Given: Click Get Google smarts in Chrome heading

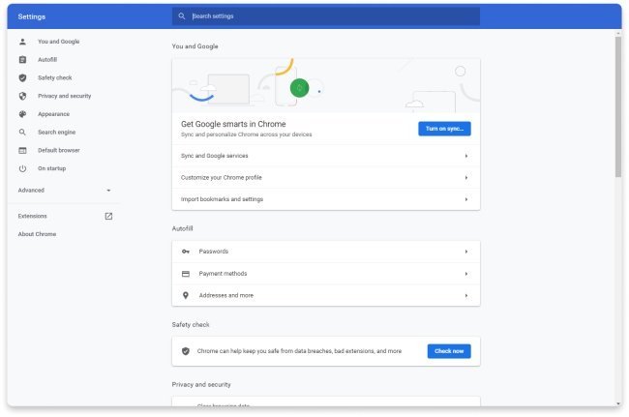Looking at the screenshot, I should 233,124.
